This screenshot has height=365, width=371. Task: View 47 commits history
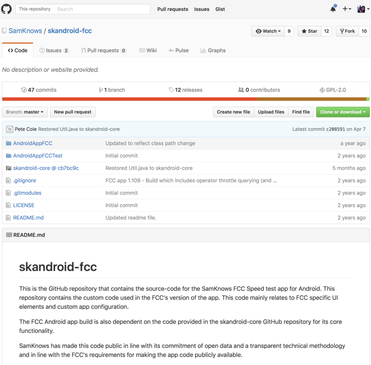[39, 90]
